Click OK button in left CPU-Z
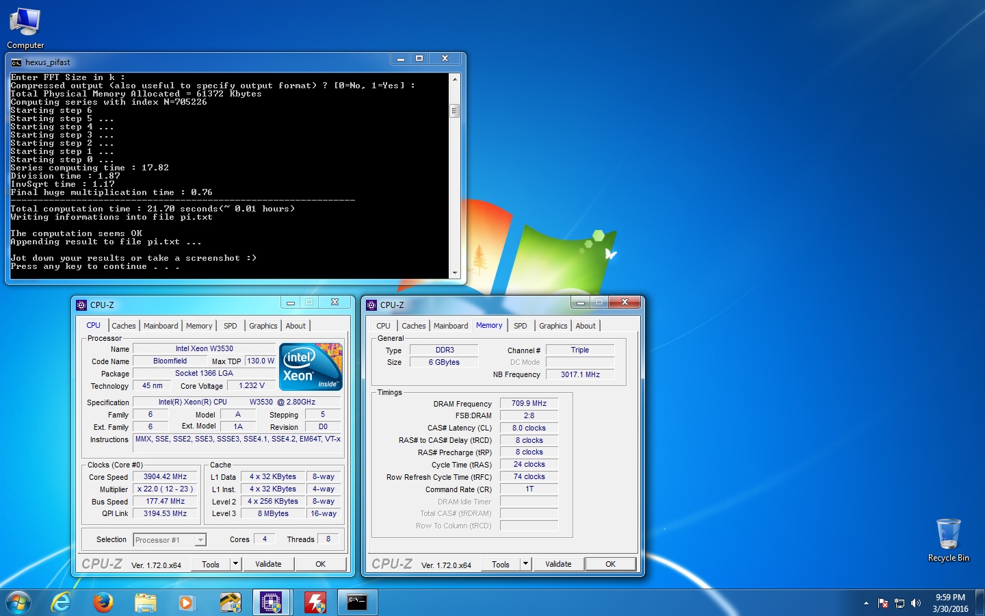The image size is (985, 616). [320, 564]
